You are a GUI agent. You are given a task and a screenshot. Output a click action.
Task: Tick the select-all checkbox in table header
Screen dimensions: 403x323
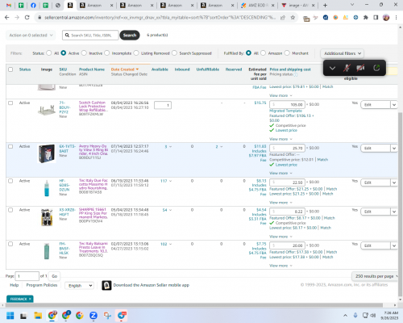coord(10,69)
